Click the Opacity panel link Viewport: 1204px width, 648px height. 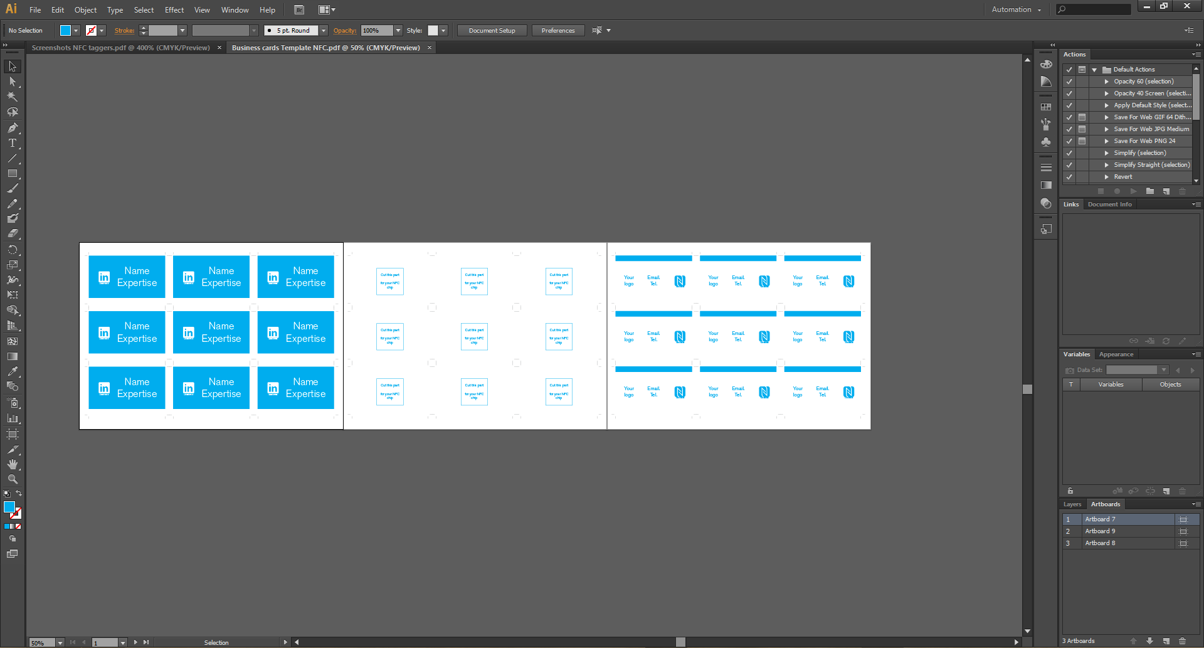345,31
